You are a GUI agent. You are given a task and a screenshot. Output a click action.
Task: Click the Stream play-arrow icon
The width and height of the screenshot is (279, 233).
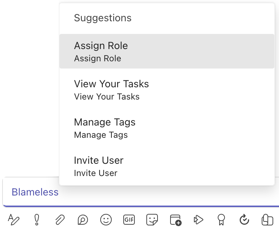(x=198, y=220)
